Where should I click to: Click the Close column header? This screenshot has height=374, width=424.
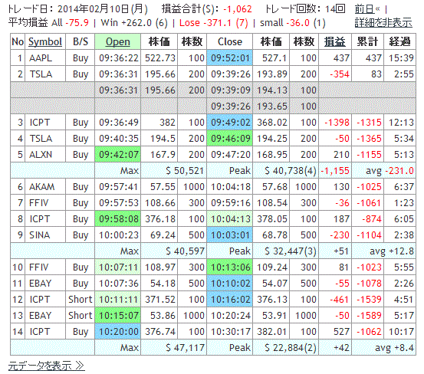point(230,41)
